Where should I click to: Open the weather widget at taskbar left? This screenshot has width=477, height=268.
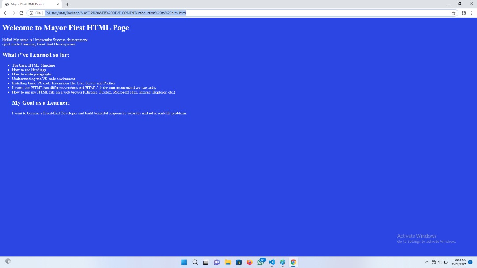8,261
